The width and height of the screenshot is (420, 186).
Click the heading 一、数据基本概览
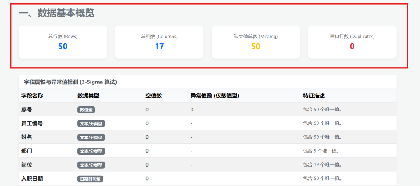pyautogui.click(x=56, y=13)
